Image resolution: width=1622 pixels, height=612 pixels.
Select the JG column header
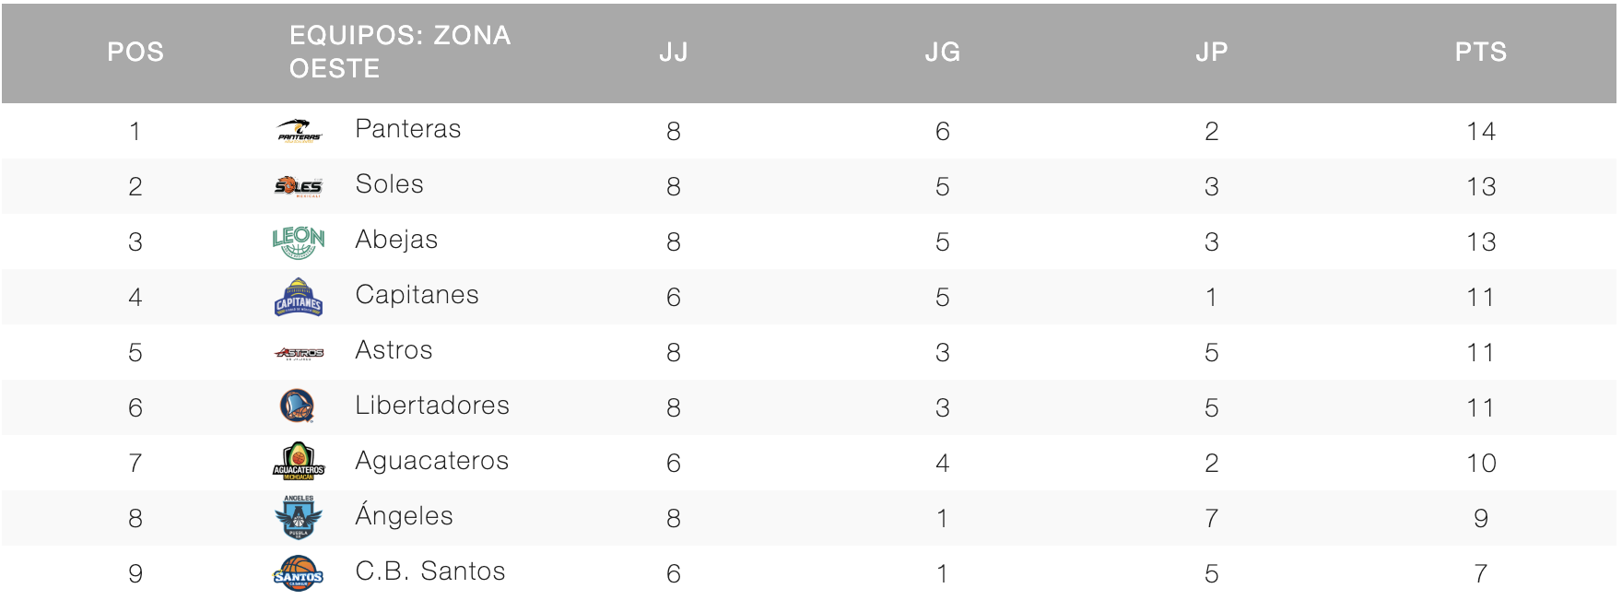(943, 53)
